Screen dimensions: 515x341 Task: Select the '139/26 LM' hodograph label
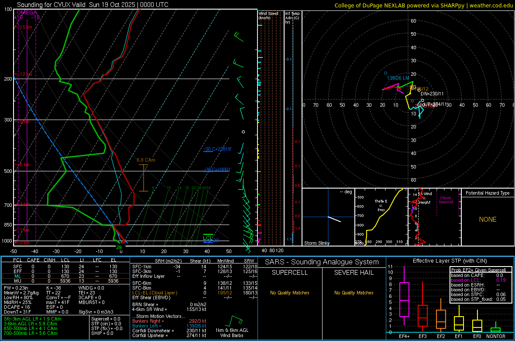click(x=398, y=78)
